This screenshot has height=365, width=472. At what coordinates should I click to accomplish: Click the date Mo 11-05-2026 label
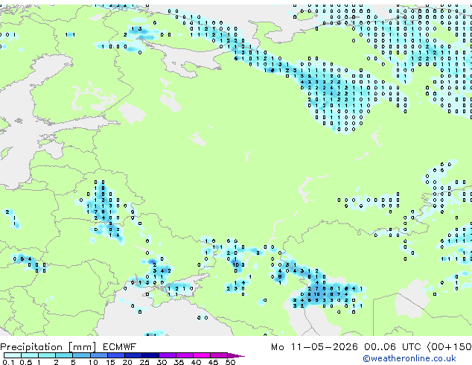pyautogui.click(x=314, y=347)
